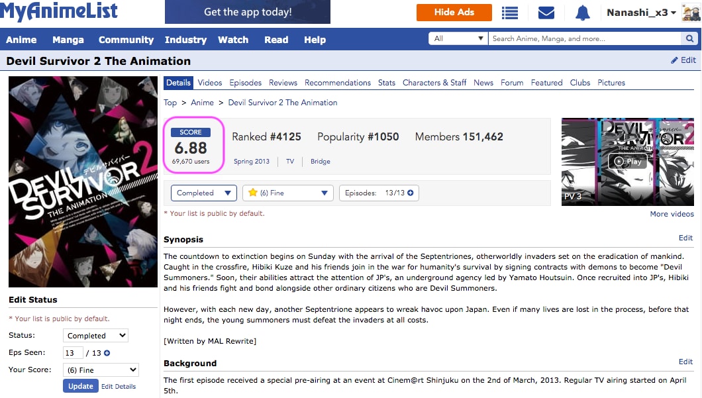Click the Synopsis Edit link

[685, 238]
